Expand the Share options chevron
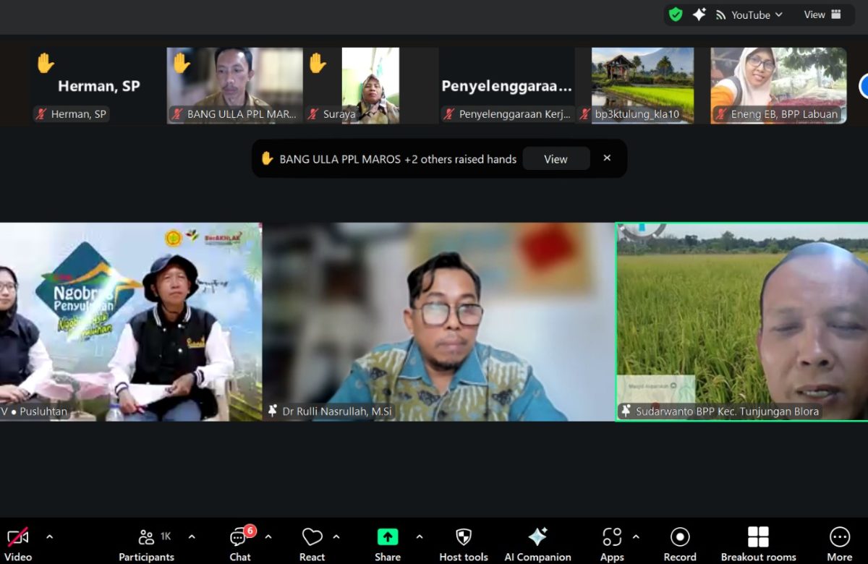The width and height of the screenshot is (868, 564). pyautogui.click(x=420, y=537)
